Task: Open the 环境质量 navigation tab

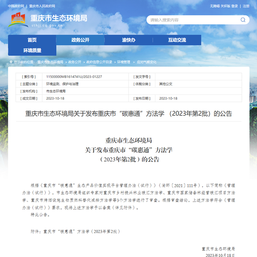Action: (x=32, y=50)
